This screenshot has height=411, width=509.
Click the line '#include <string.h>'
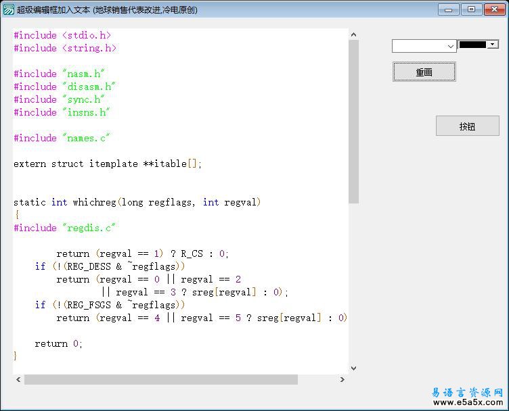(65, 48)
